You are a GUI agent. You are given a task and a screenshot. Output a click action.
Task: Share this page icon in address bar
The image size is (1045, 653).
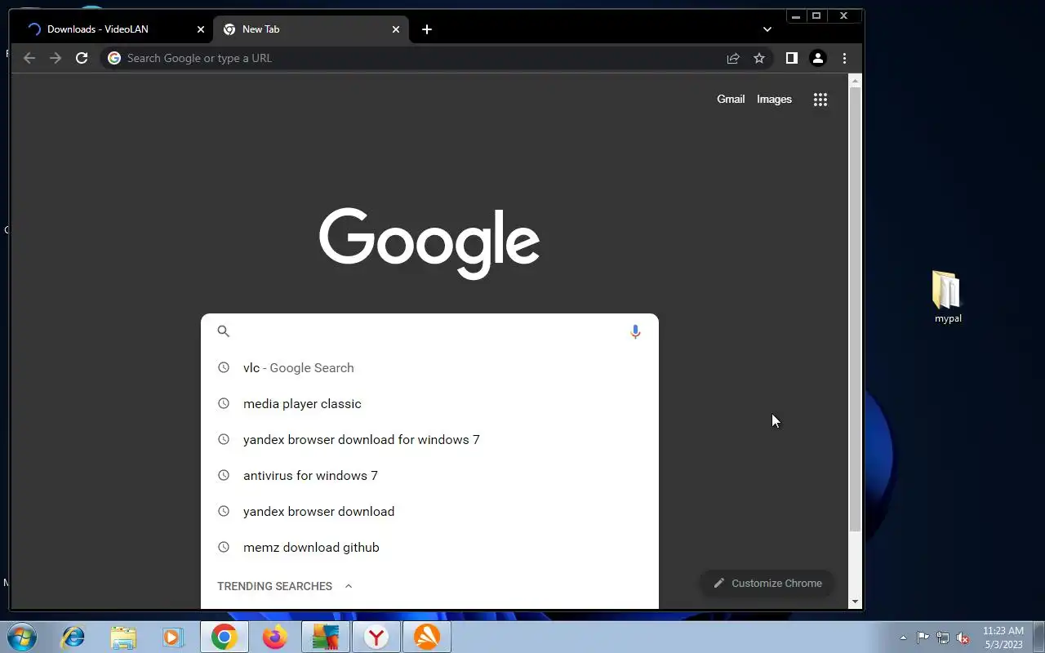[733, 58]
